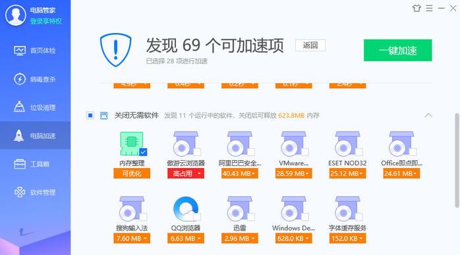Screen dimensions: 460x255
Task: Open 首页体检 in the sidebar
Action: (35, 51)
